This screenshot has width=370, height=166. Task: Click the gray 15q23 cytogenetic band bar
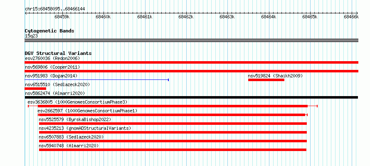tap(191, 40)
